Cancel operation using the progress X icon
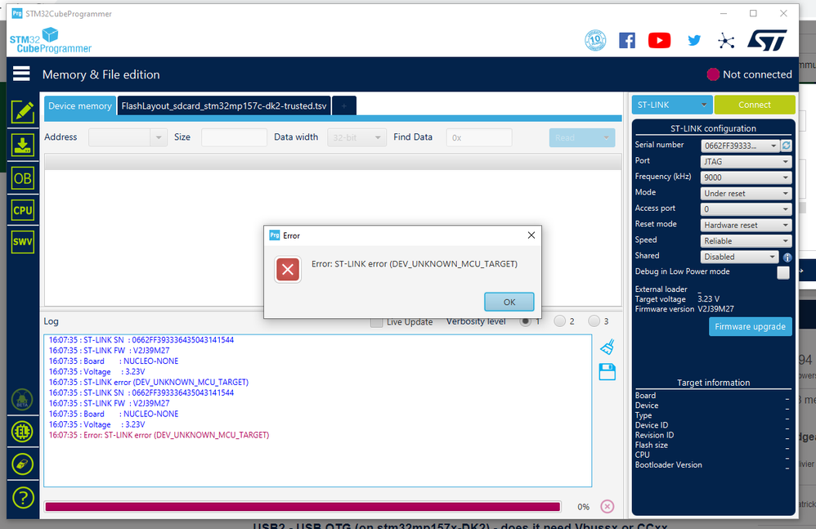 (608, 506)
